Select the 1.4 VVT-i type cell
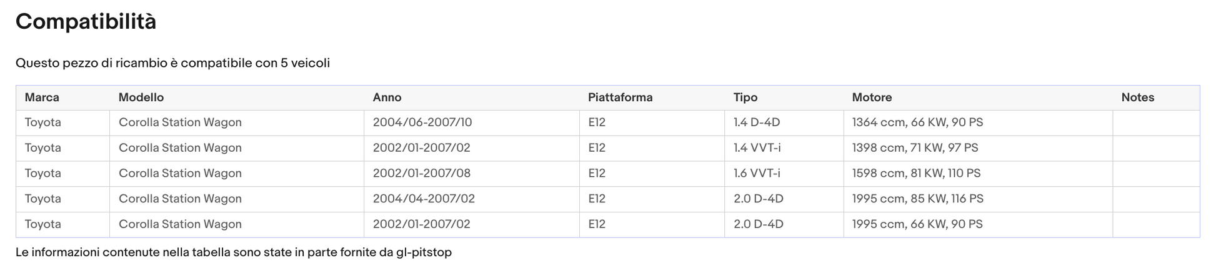1216x273 pixels. (784, 148)
